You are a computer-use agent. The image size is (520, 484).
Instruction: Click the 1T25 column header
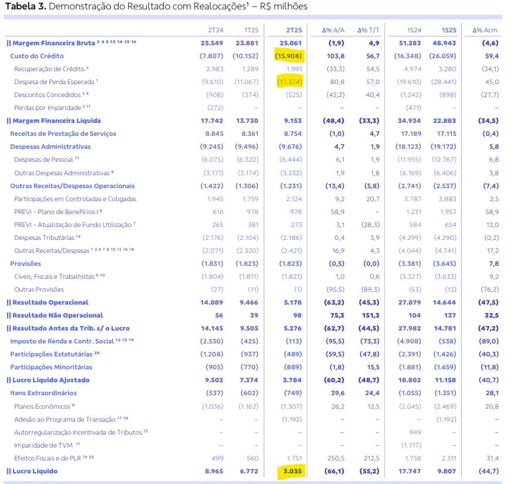coord(251,29)
